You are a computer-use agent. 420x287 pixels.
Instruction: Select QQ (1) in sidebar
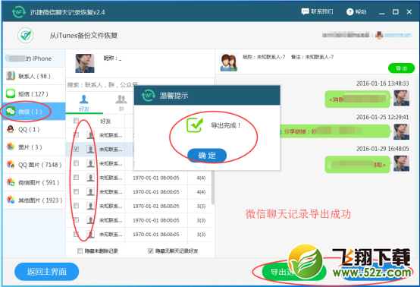(34, 129)
